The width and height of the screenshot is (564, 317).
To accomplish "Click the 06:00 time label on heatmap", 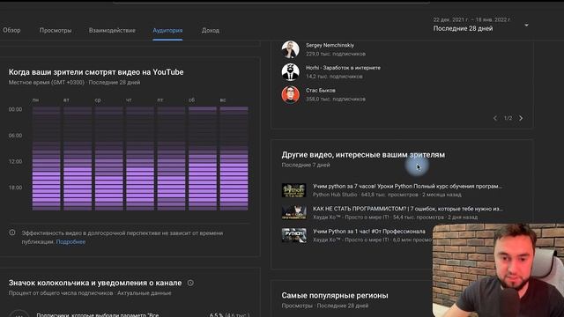I will [15, 136].
